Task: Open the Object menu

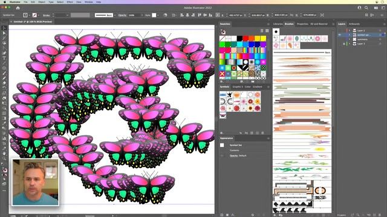Action: (42, 2)
